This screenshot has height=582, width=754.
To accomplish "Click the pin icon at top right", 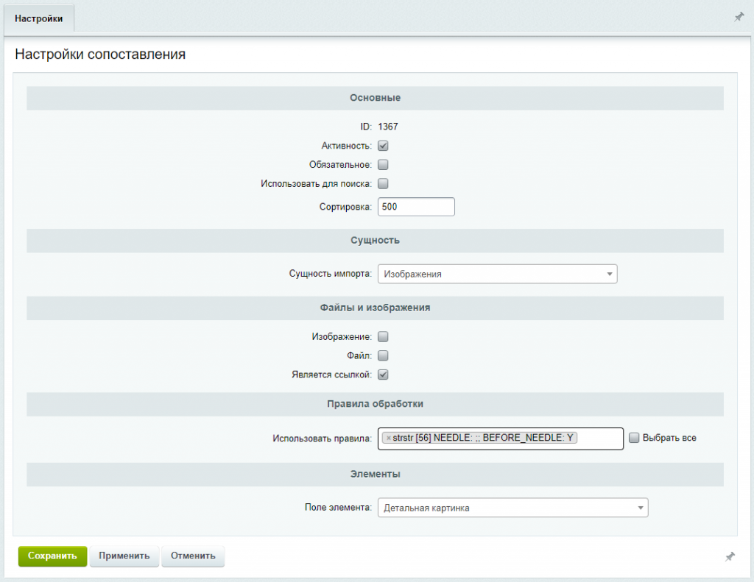I will (x=739, y=18).
